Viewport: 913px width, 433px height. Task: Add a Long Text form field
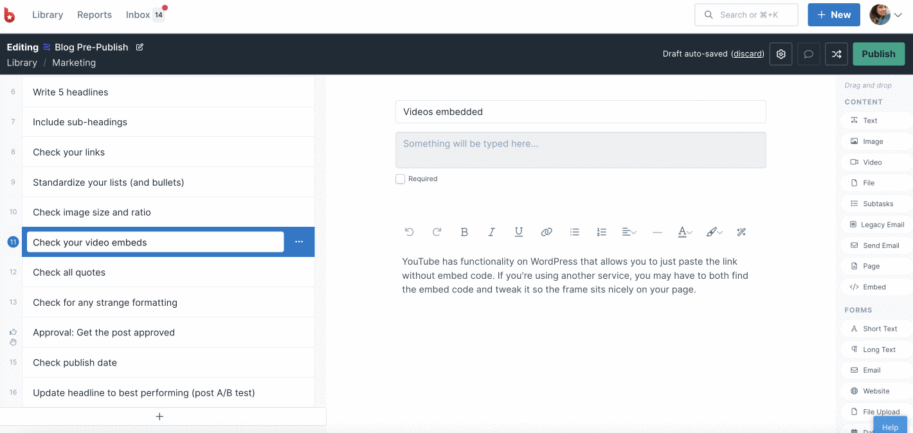pyautogui.click(x=877, y=349)
